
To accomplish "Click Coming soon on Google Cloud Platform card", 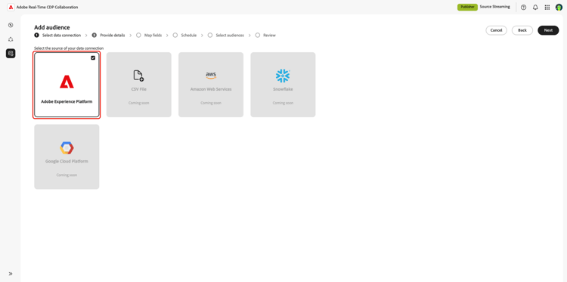I will (x=67, y=175).
